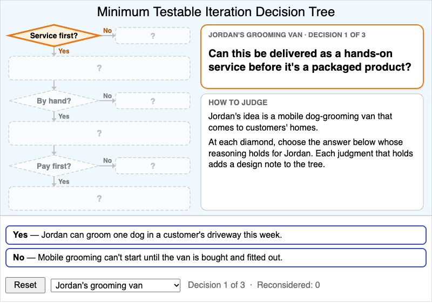Click placeholder box next to Pay first No
This screenshot has width=432, height=303.
point(153,166)
